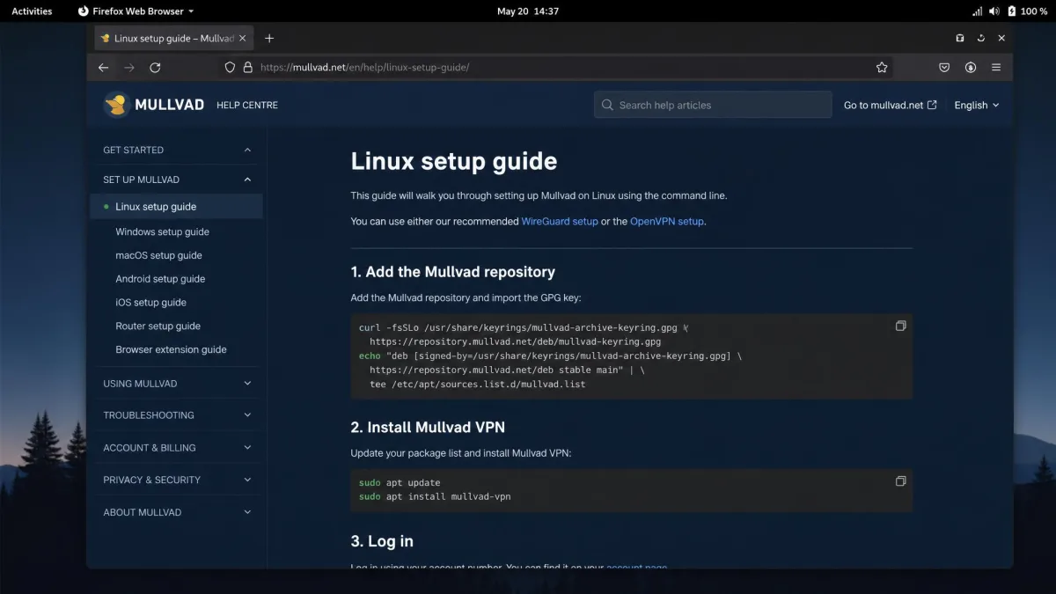The width and height of the screenshot is (1056, 594).
Task: Open the Firefox Web Browser app menu
Action: [136, 11]
